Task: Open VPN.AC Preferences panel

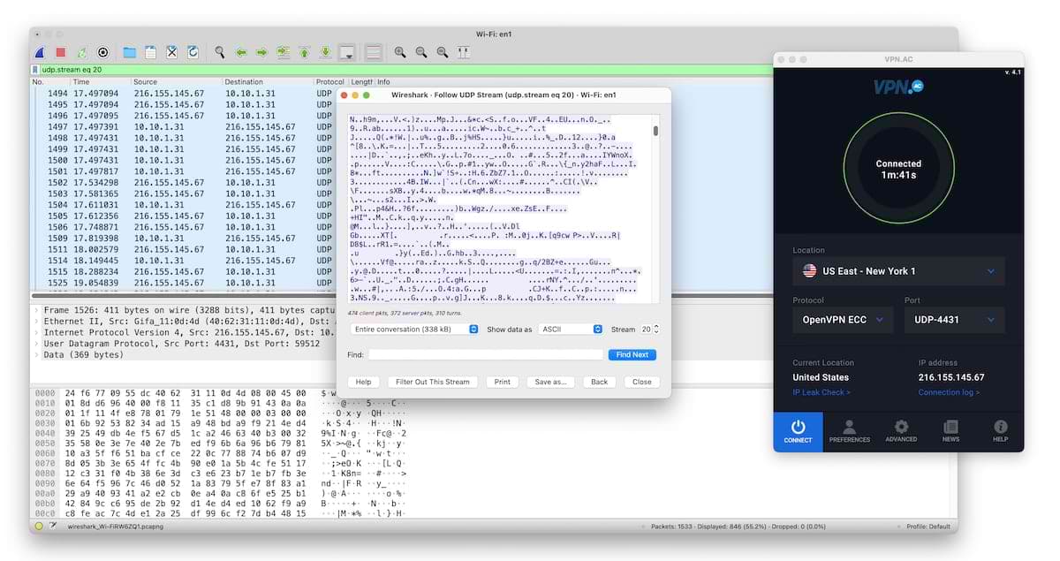Action: point(849,432)
